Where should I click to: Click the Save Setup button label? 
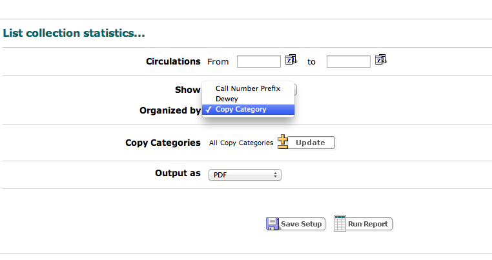pyautogui.click(x=301, y=224)
